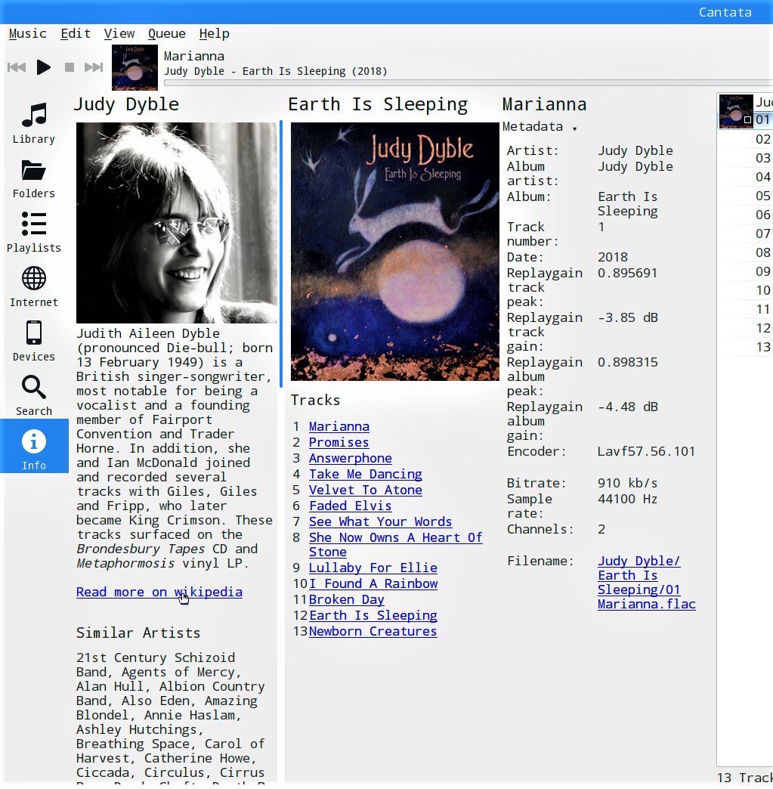Switch to the Playlists sidebar view
Screen dimensions: 773x789
tap(34, 233)
